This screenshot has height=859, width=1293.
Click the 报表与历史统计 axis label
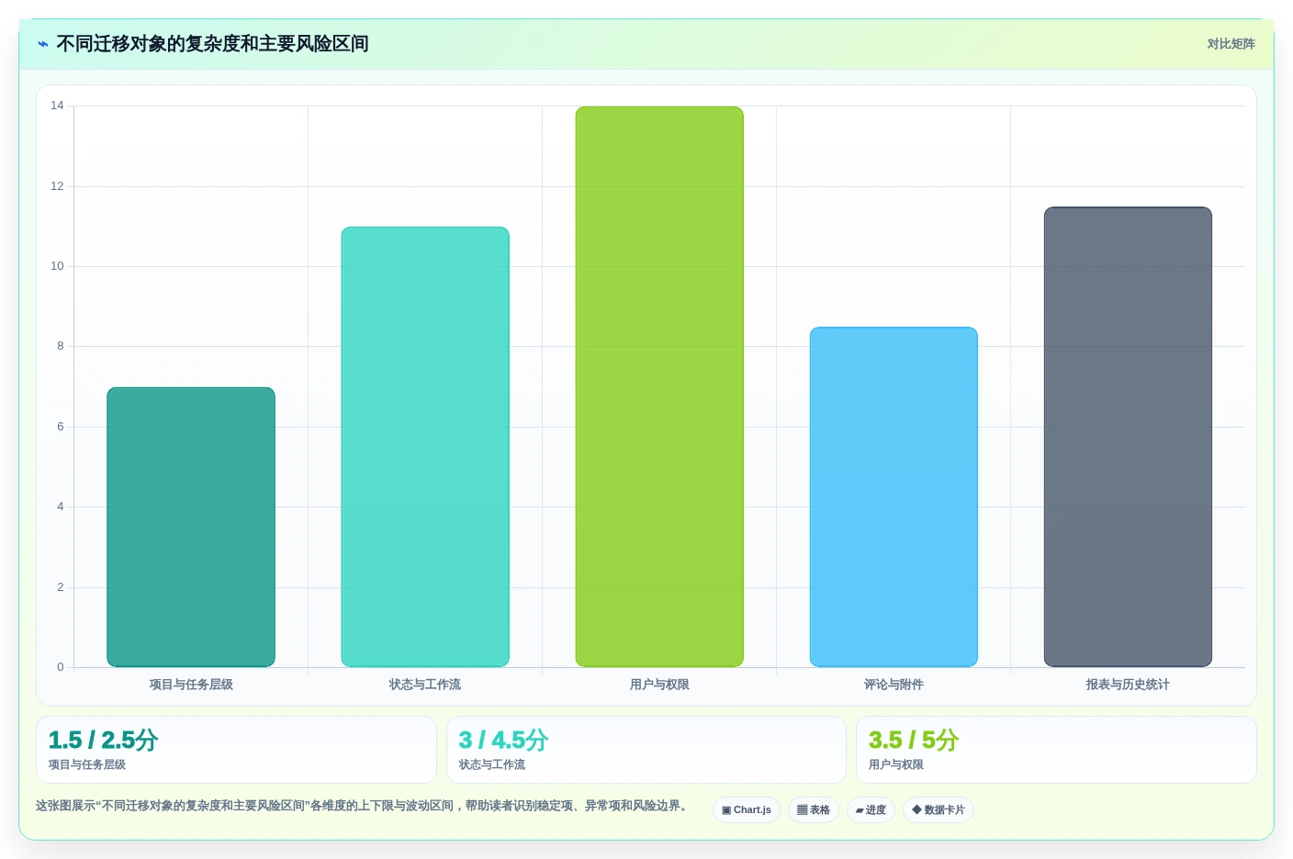click(x=1128, y=685)
